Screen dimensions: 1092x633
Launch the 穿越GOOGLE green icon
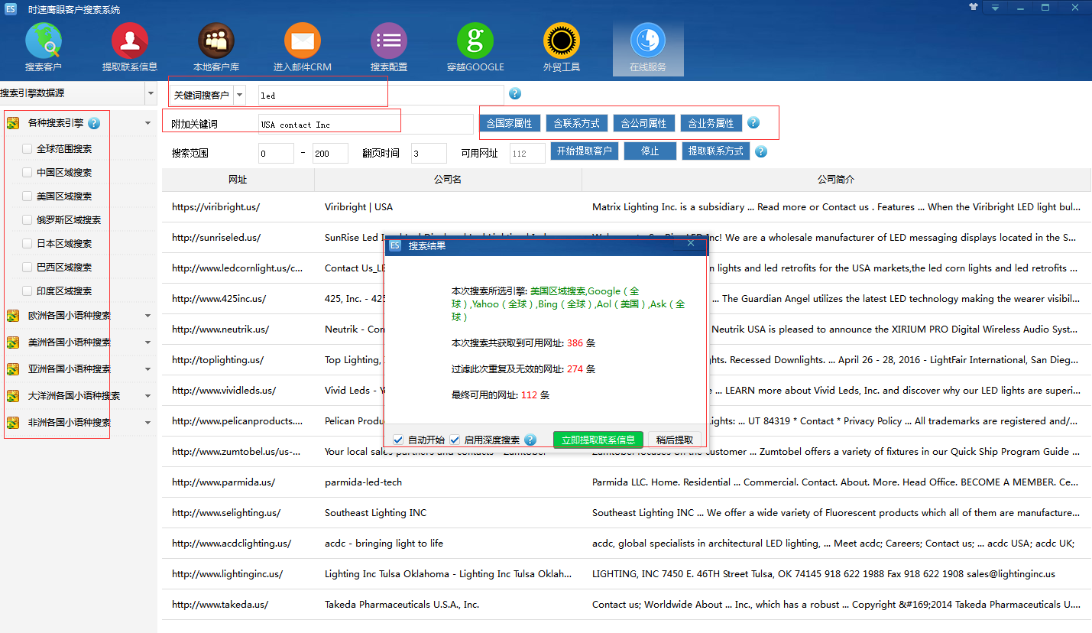(475, 41)
